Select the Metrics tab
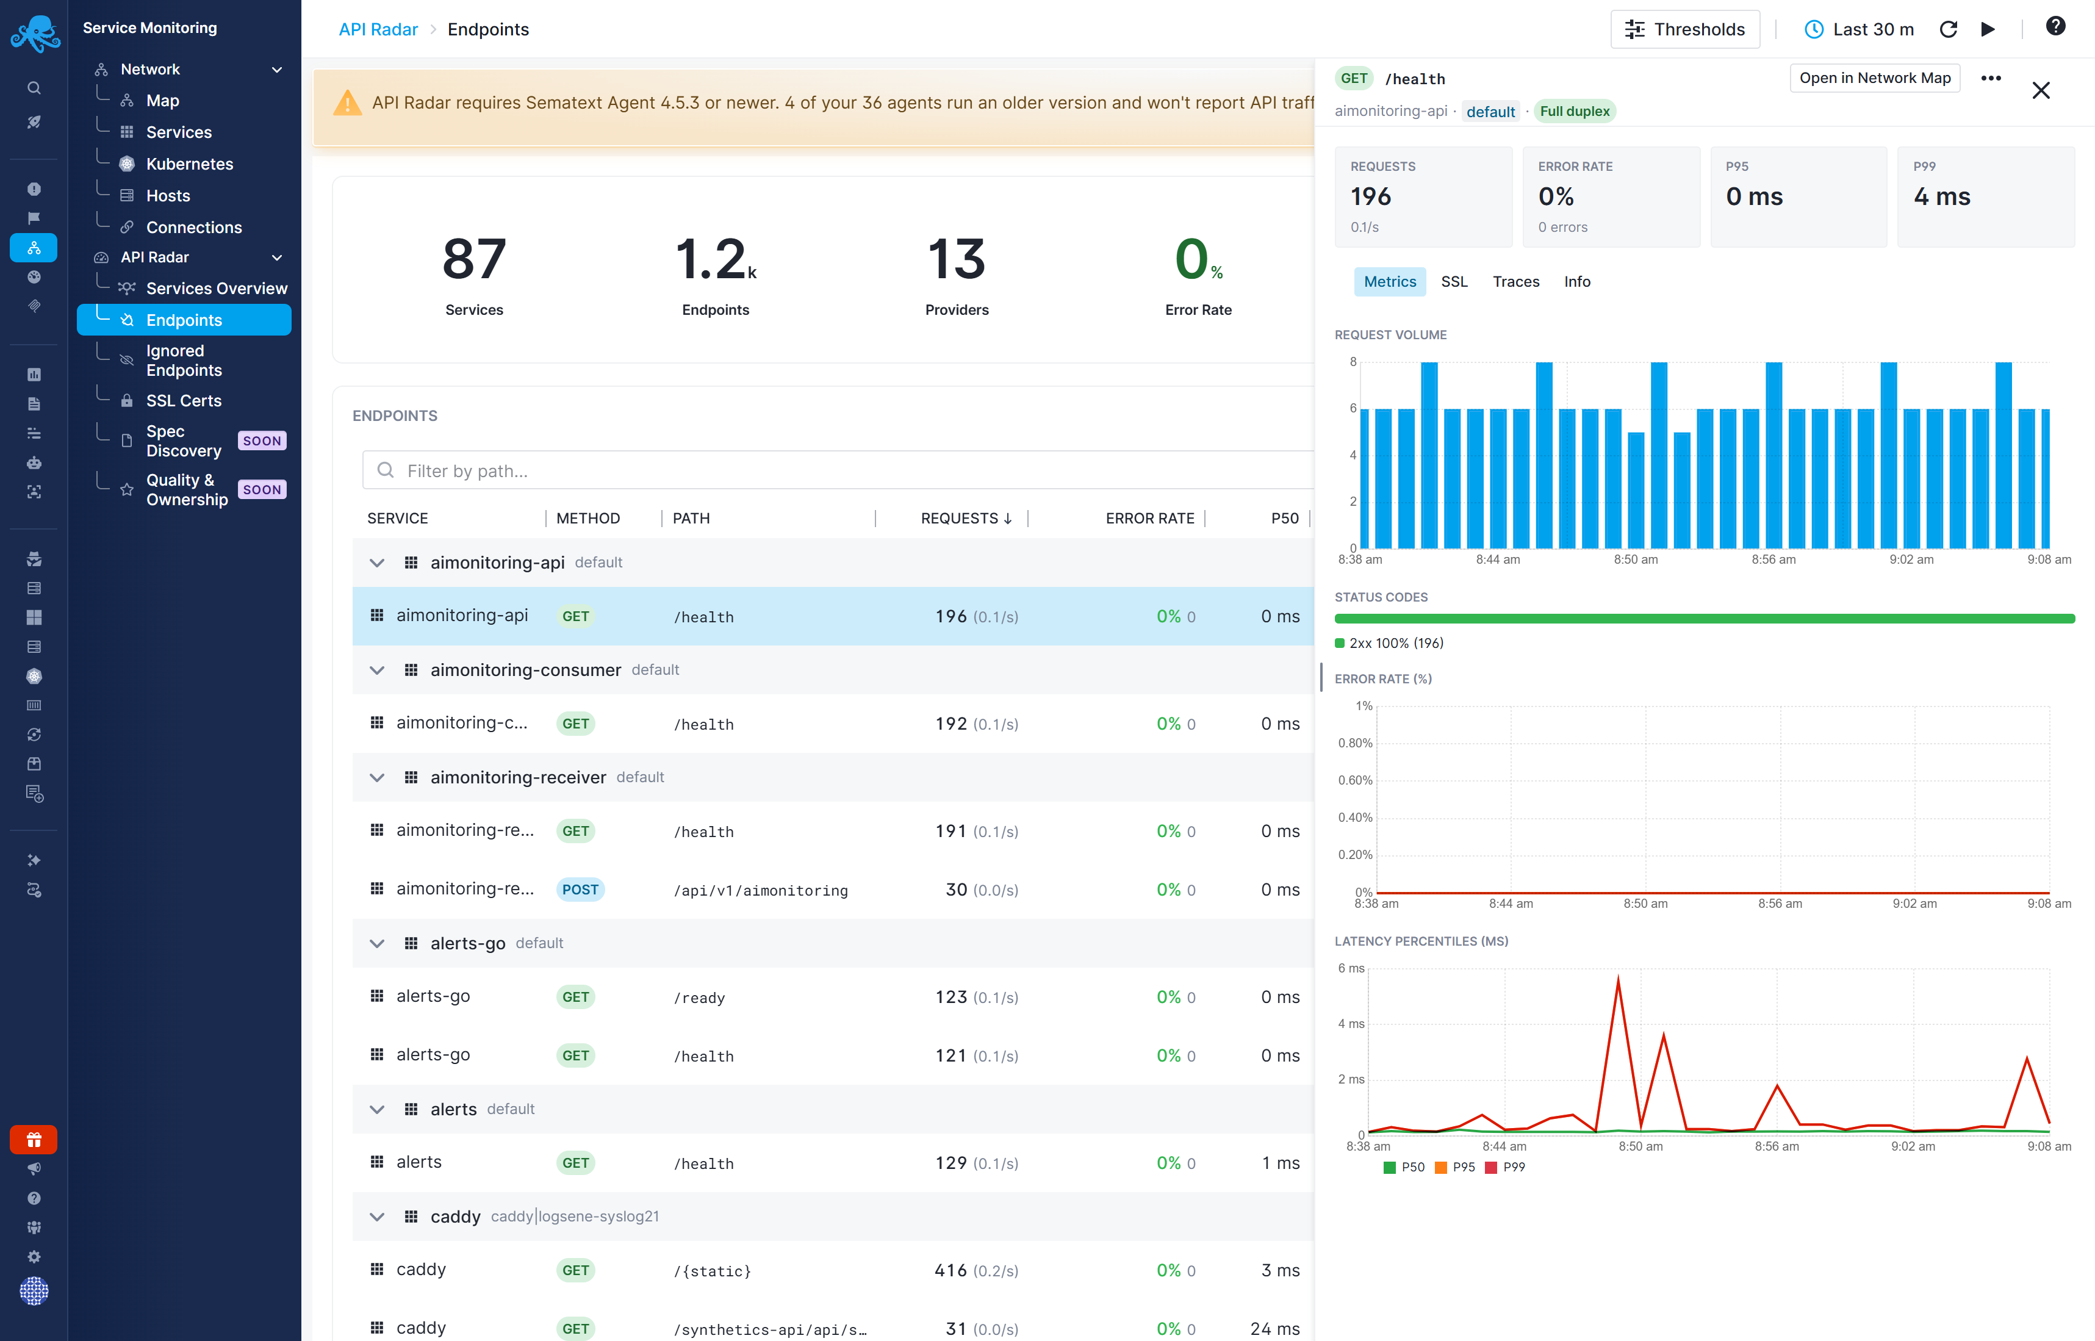The image size is (2095, 1341). tap(1390, 281)
